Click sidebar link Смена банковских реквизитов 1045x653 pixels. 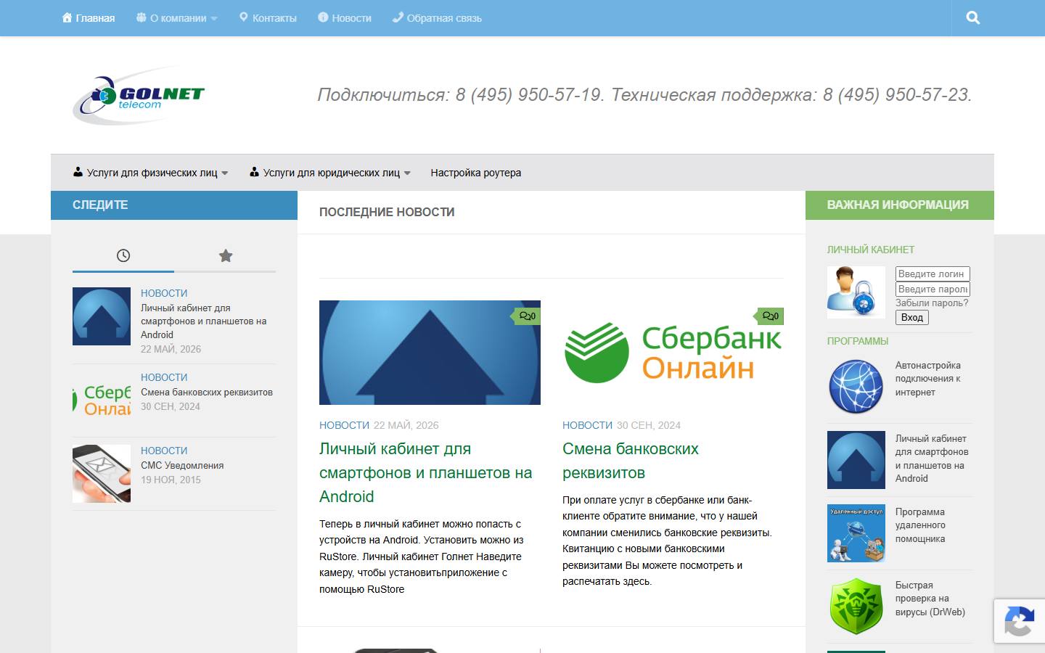pos(207,393)
